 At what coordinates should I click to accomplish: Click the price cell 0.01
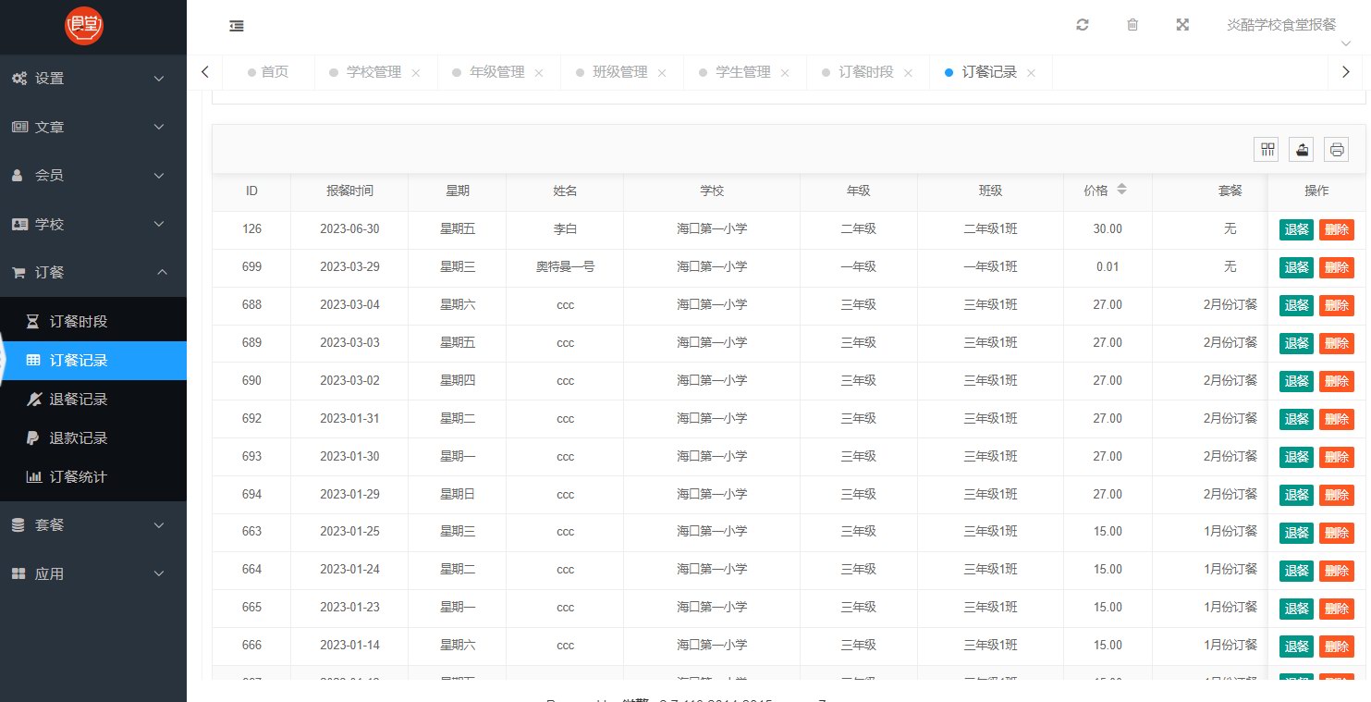[x=1108, y=266]
